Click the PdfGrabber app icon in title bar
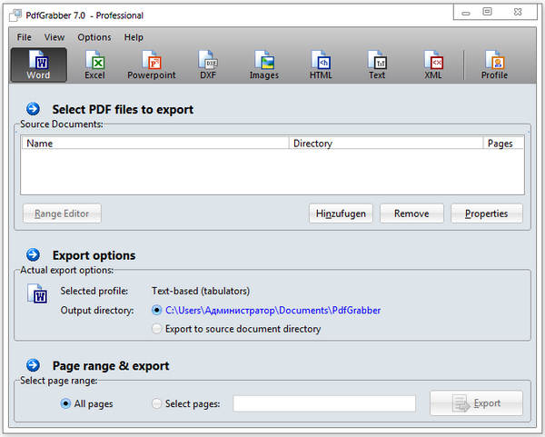Screen dimensions: 545x437 [x=15, y=15]
